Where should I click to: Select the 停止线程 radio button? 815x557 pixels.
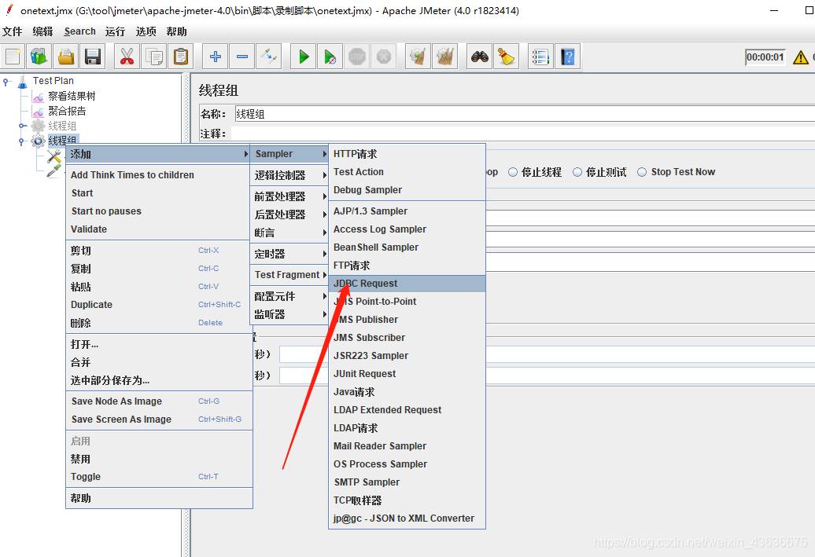click(x=512, y=172)
